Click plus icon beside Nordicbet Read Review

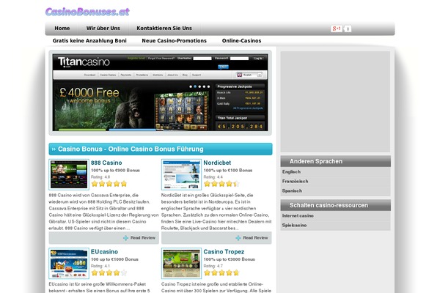tap(238, 238)
